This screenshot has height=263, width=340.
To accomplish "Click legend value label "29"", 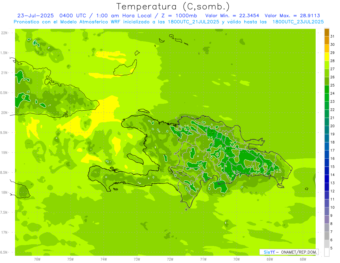I will tap(332, 53).
